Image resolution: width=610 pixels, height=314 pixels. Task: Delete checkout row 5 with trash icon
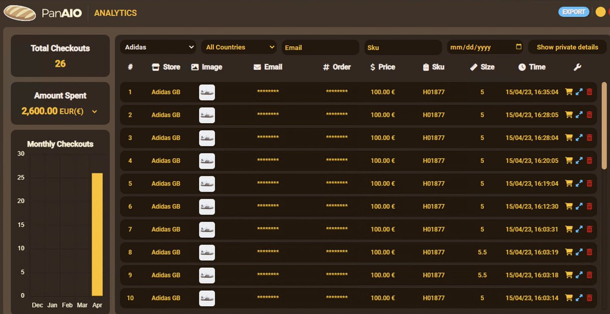point(589,183)
